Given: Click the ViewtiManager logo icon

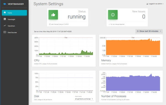Looking at the screenshot, I should click(5, 4).
